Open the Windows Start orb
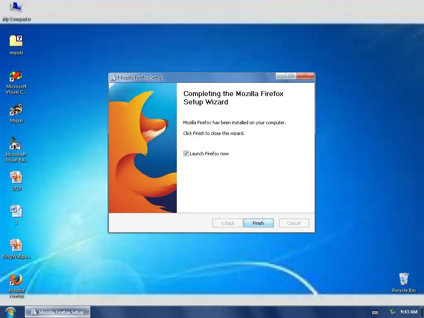Viewport: 424px width, 318px height. click(x=10, y=312)
